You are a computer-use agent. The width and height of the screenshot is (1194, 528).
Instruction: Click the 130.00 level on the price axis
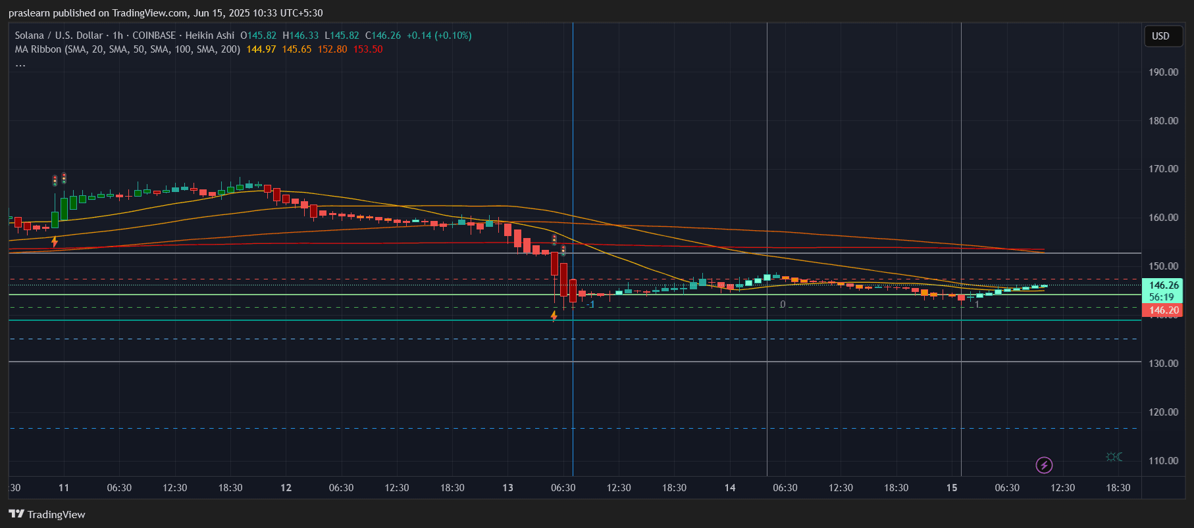pos(1163,364)
